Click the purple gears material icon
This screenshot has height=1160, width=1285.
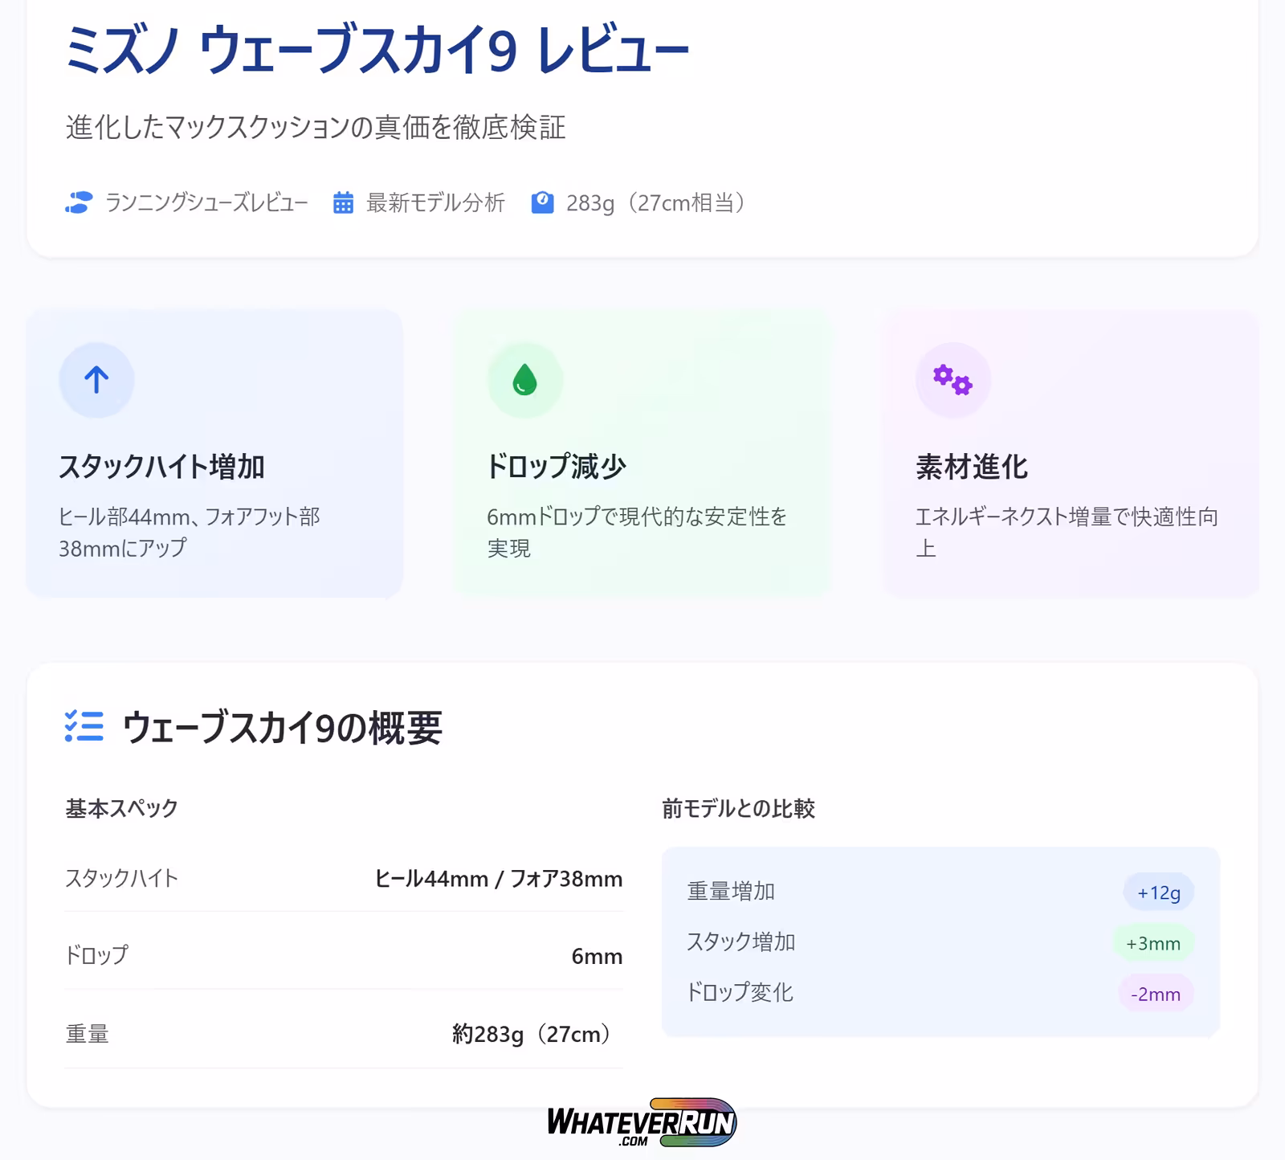click(x=953, y=380)
